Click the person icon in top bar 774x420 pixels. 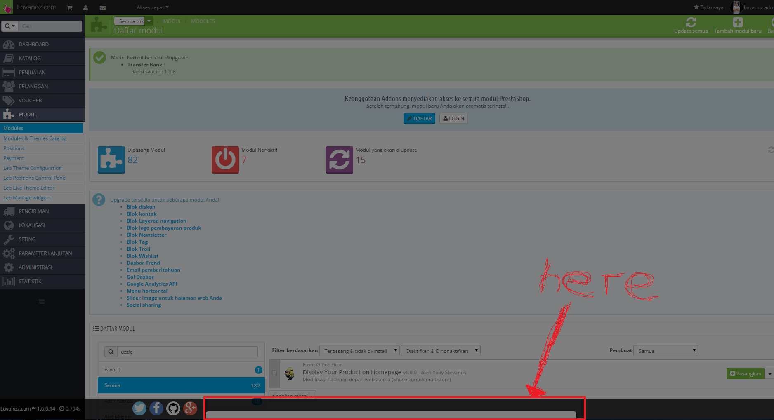[85, 8]
